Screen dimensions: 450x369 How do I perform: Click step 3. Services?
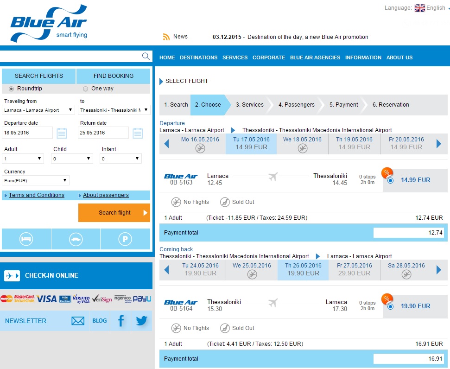(250, 105)
